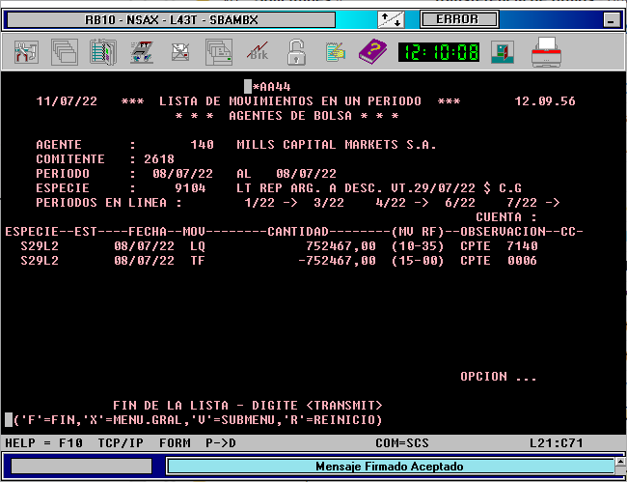
Task: Minimize the terminal window
Action: click(611, 19)
